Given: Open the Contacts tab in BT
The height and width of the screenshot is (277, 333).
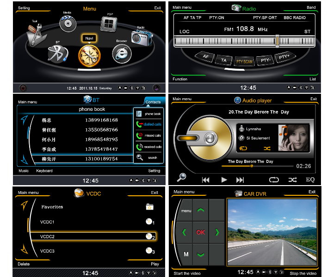Looking at the screenshot, I should pyautogui.click(x=153, y=102).
